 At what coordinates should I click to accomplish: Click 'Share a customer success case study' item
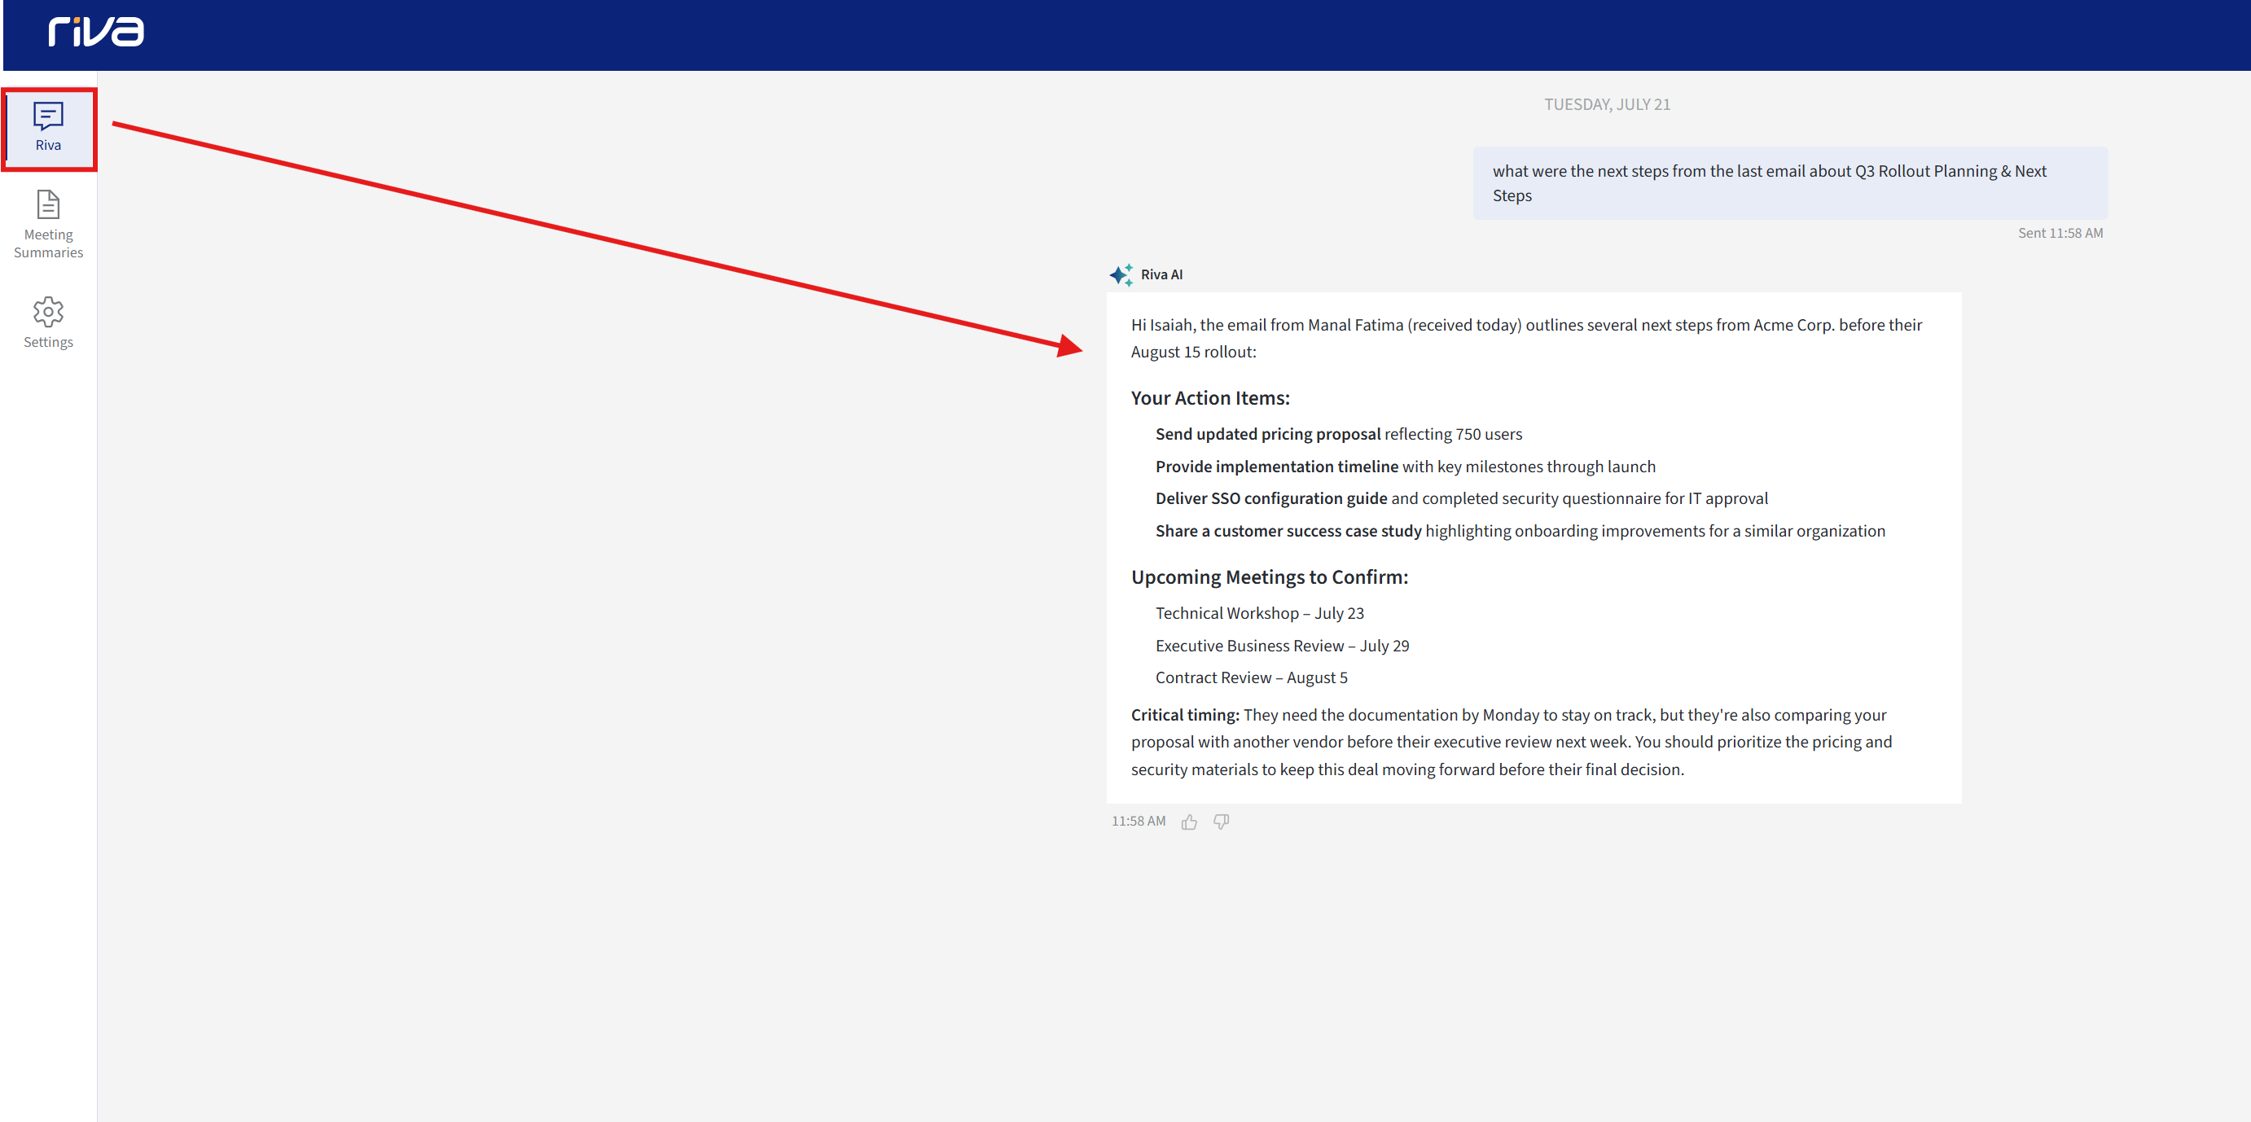[x=1520, y=532]
